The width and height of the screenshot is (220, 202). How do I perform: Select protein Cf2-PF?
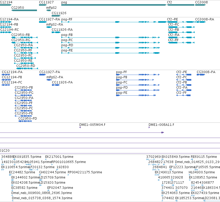point(183,96)
